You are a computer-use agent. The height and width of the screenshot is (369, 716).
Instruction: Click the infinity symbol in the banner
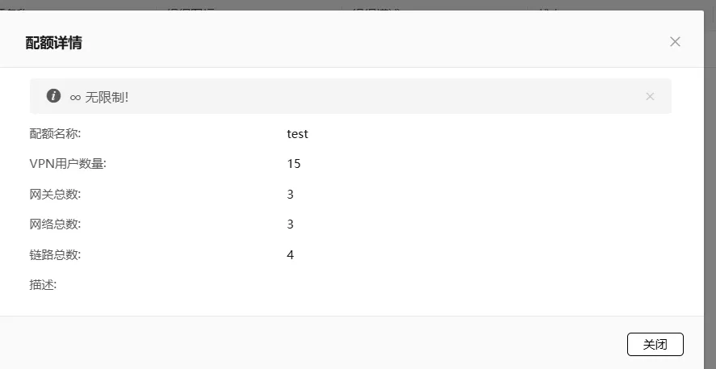point(75,97)
